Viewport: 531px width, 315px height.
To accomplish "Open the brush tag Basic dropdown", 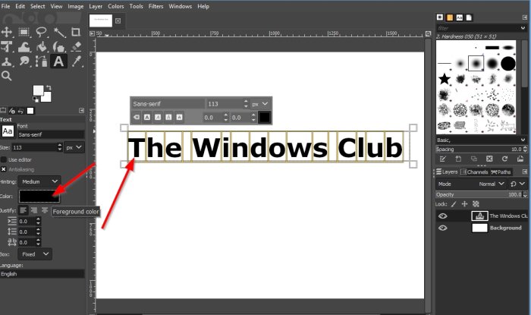I will 481,140.
